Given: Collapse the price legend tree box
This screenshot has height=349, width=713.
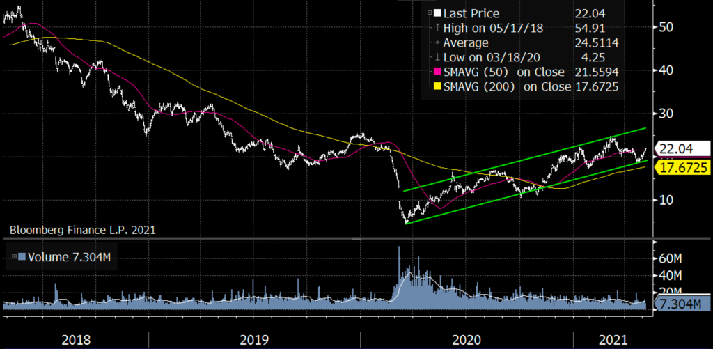Looking at the screenshot, I should 430,13.
